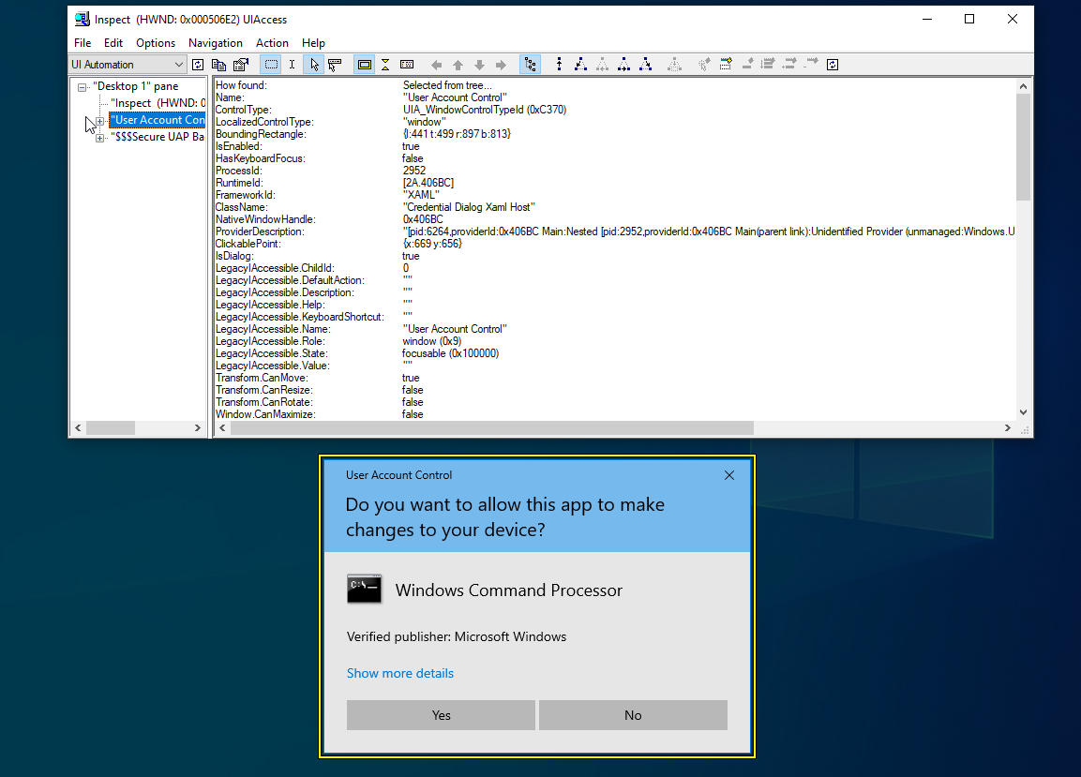Open the File menu
Viewport: 1081px width, 777px height.
83,43
